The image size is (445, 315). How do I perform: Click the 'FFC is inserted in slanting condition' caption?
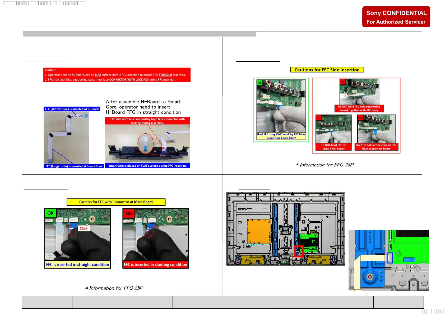(x=155, y=264)
